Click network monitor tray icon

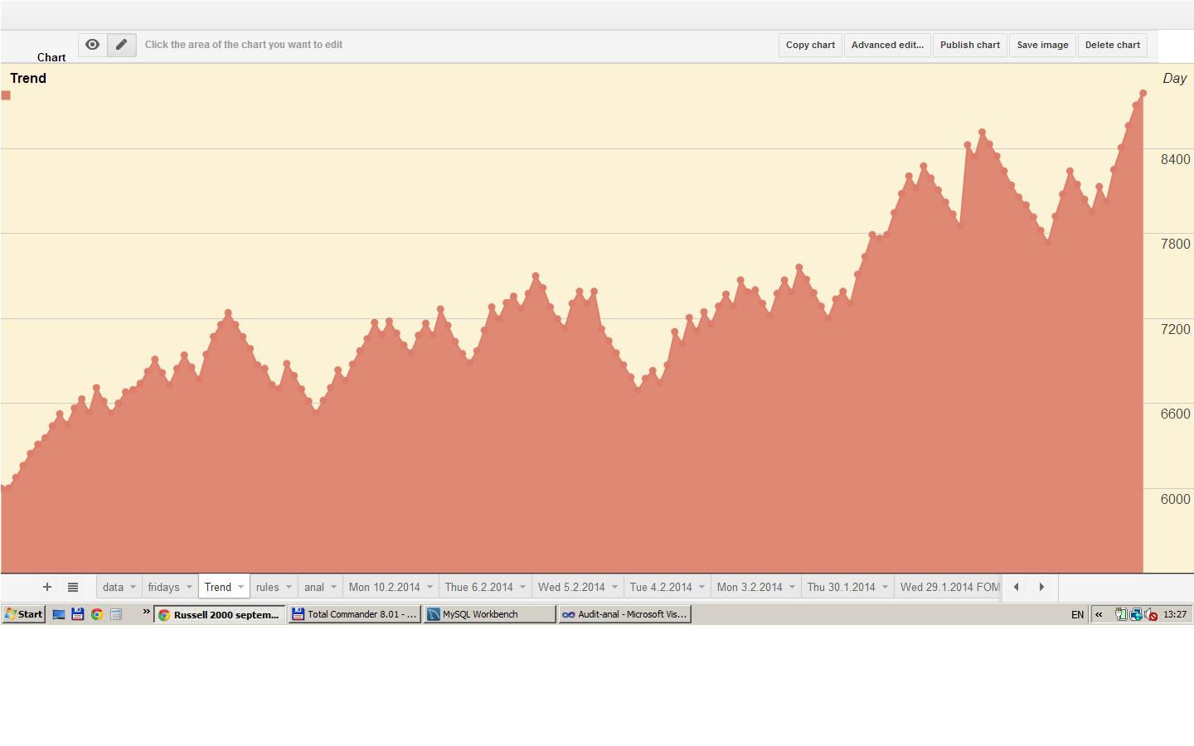point(1136,614)
